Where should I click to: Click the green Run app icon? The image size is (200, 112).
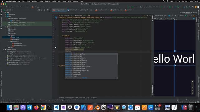(162, 7)
